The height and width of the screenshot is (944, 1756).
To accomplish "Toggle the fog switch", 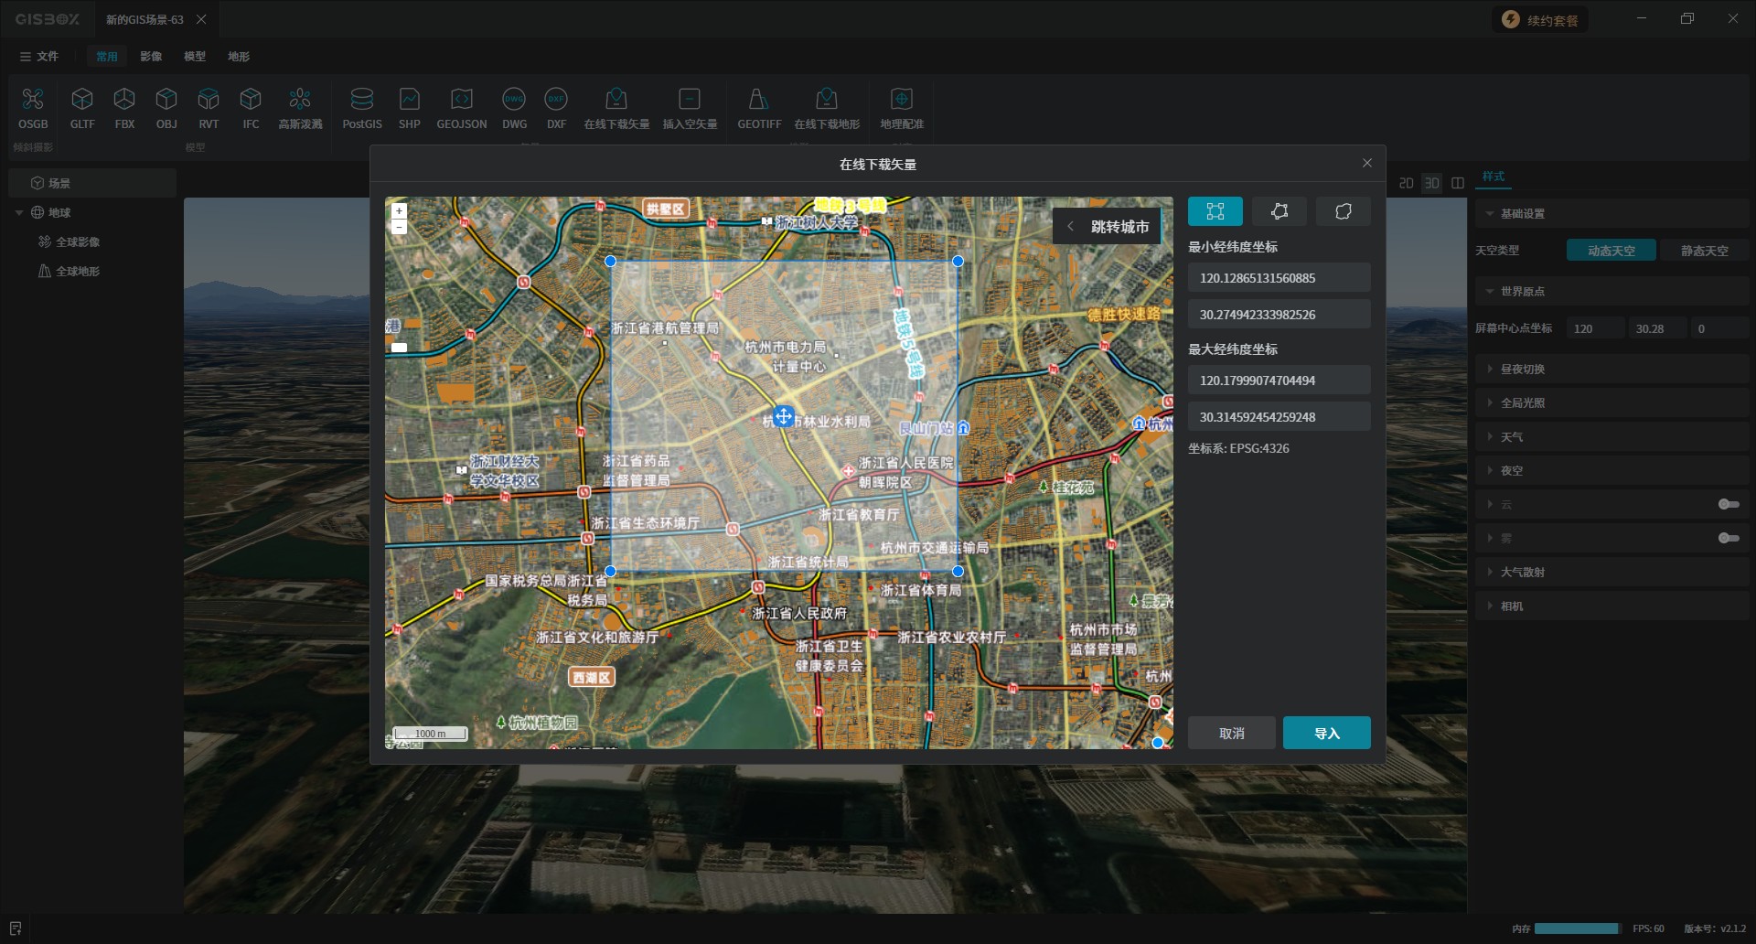I will (x=1728, y=538).
